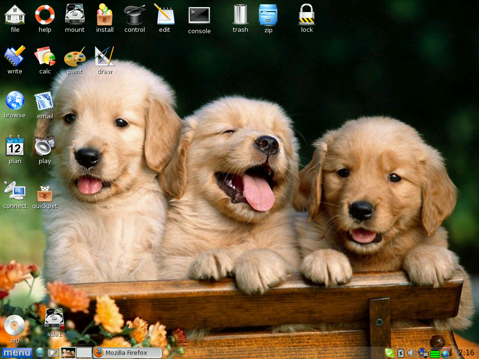This screenshot has width=479, height=359.
Task: Click the battery status tray icon
Action: click(x=401, y=353)
